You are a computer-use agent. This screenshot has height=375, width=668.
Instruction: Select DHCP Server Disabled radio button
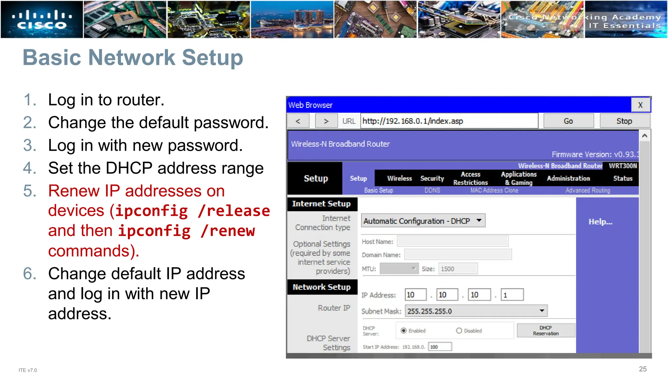(459, 330)
